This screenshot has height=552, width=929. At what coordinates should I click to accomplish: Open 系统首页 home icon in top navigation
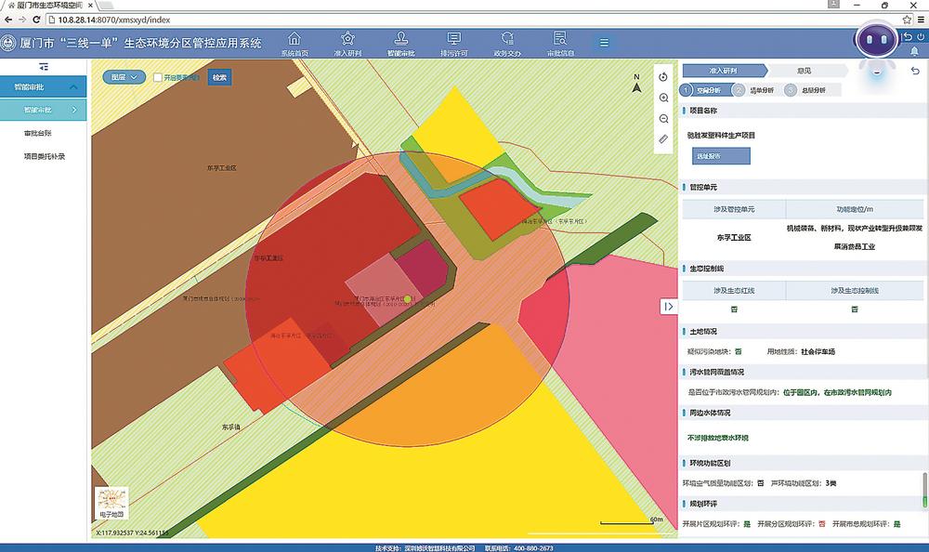tap(295, 43)
